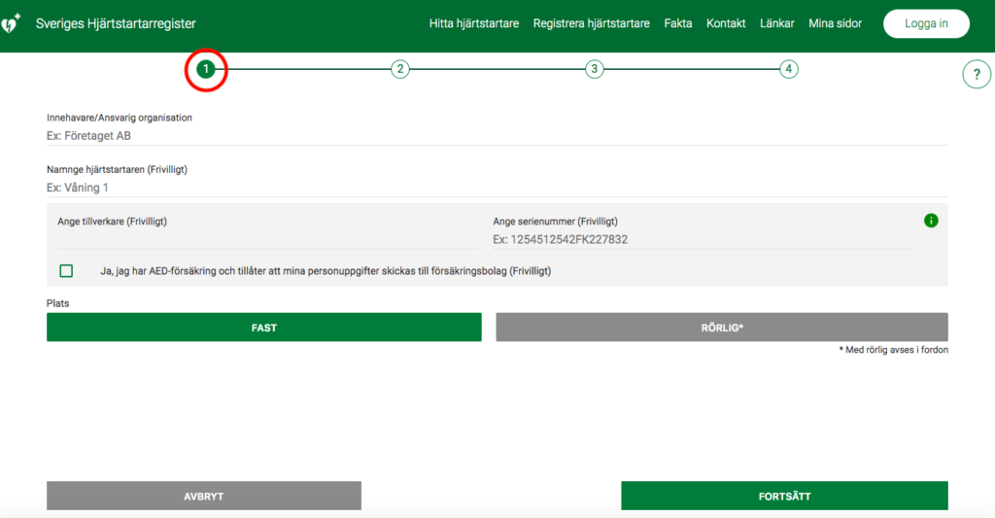Image resolution: width=995 pixels, height=518 pixels.
Task: Go to step 1 circle
Action: click(206, 69)
